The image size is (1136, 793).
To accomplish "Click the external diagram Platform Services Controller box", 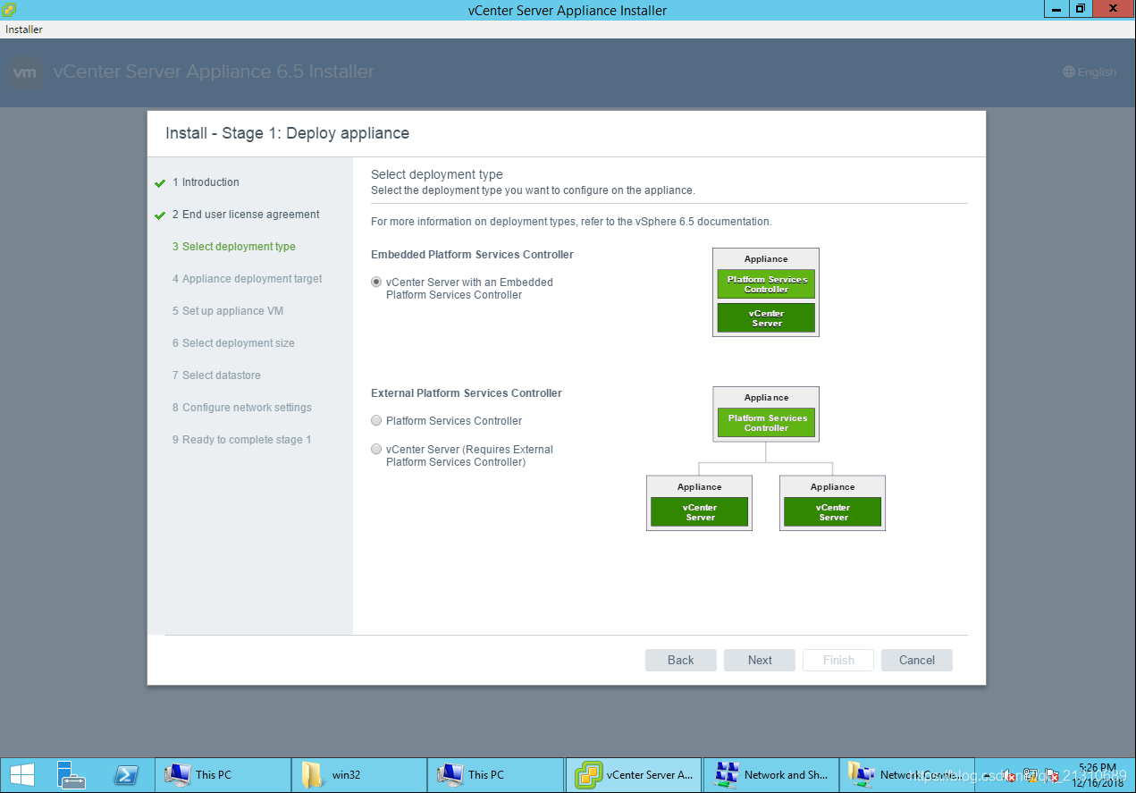I will click(x=766, y=423).
